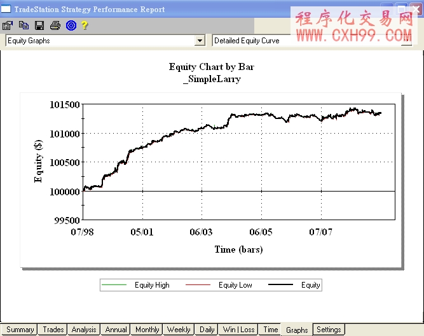Click the properties settings toolbar icon

click(x=8, y=25)
